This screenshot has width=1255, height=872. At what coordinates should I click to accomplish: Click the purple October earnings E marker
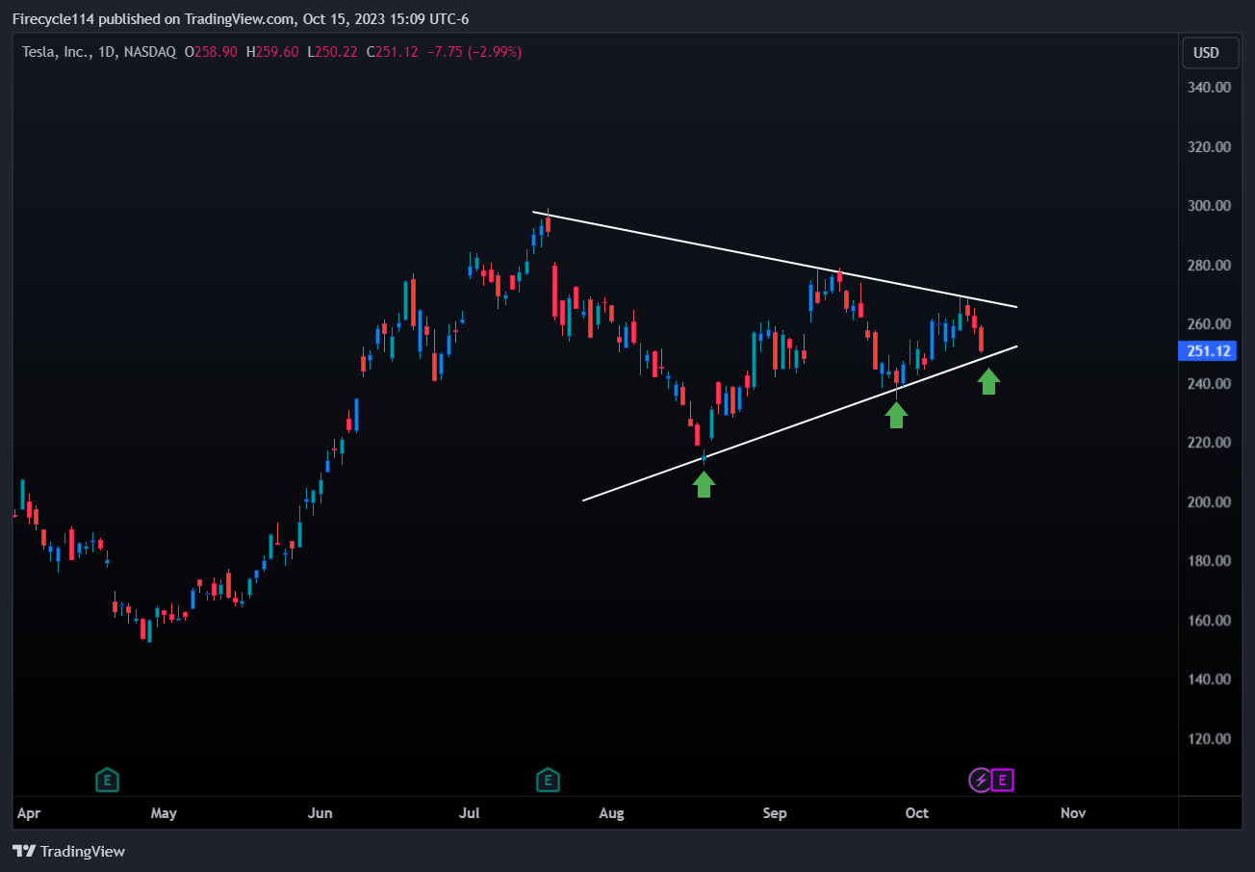click(x=1003, y=780)
